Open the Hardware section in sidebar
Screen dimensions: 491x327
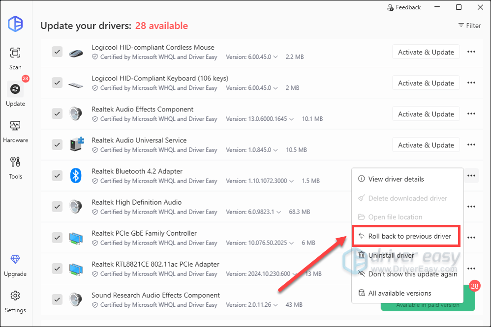15,130
